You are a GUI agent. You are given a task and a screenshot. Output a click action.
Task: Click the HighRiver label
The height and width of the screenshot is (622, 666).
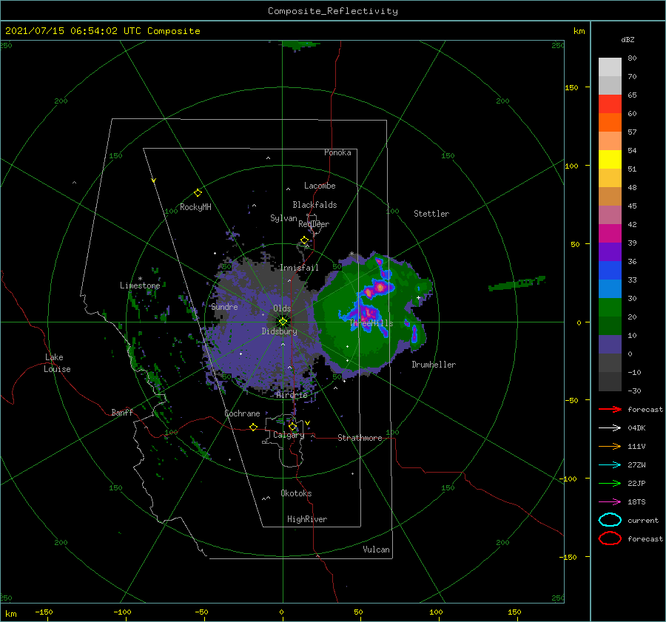click(x=307, y=519)
